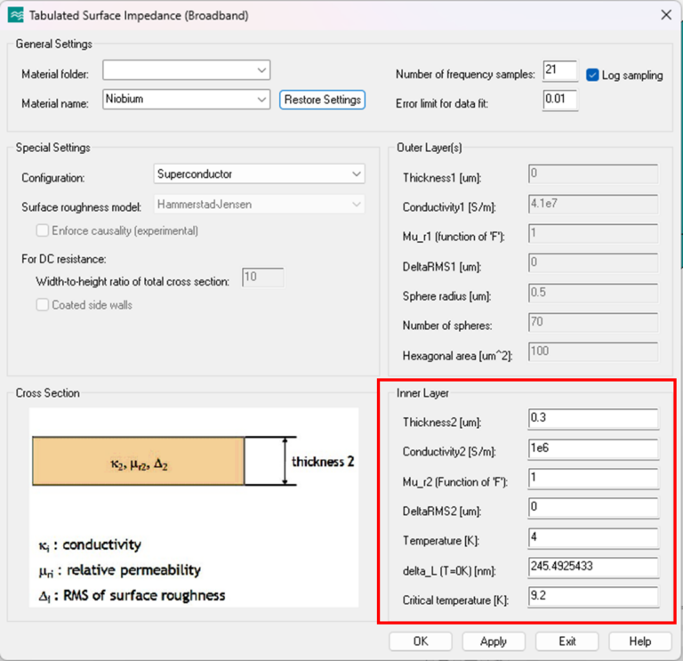
Task: Click the OK button
Action: click(x=421, y=641)
